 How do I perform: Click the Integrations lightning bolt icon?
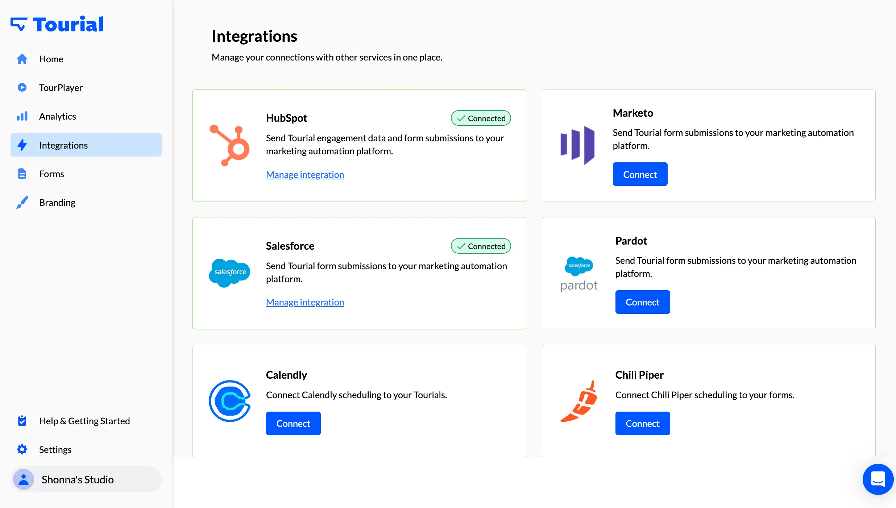(22, 145)
